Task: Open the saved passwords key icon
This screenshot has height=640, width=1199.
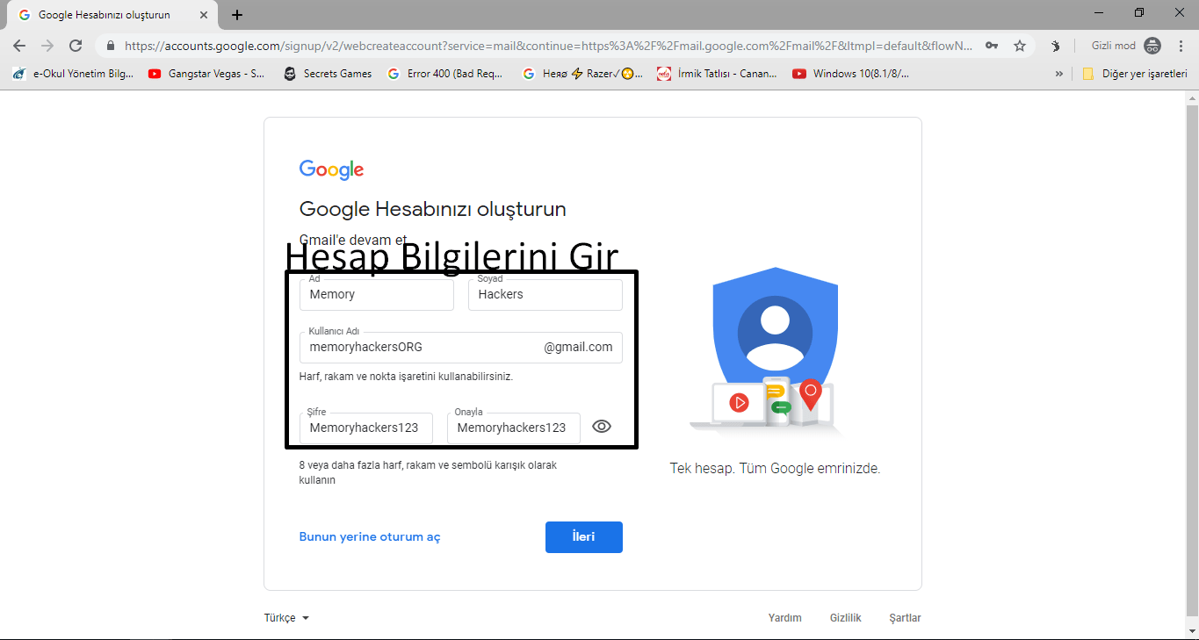Action: [x=992, y=46]
